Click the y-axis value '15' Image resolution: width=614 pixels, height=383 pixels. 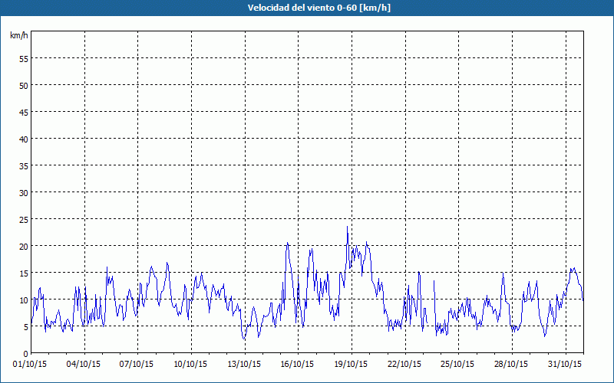click(24, 273)
